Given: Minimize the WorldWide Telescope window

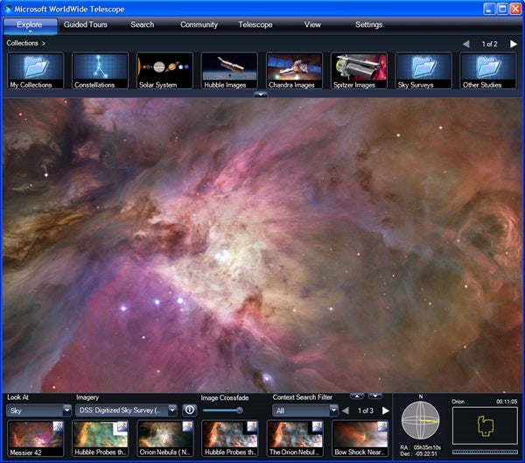Looking at the screenshot, I should tap(489, 9).
